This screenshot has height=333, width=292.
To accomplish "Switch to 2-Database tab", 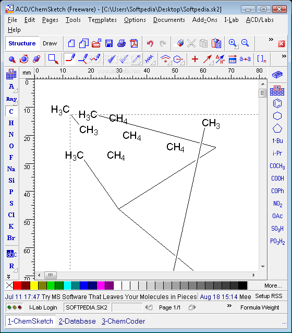I will click(77, 321).
